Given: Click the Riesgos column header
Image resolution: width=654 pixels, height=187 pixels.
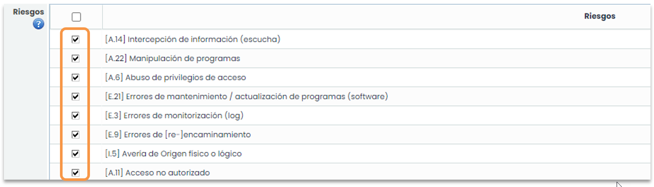Looking at the screenshot, I should click(599, 16).
